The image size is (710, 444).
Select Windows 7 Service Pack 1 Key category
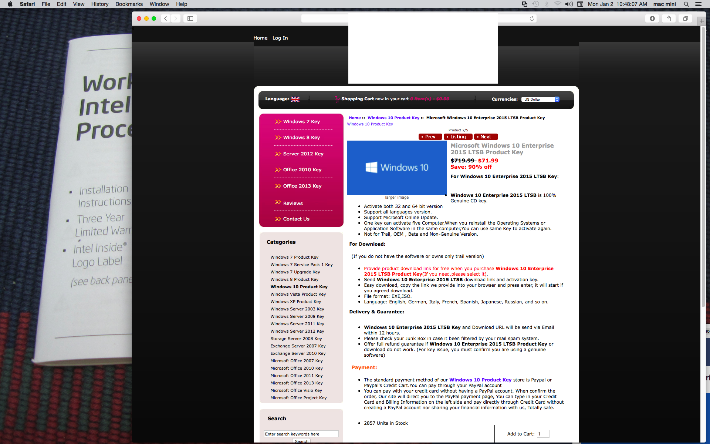click(301, 265)
